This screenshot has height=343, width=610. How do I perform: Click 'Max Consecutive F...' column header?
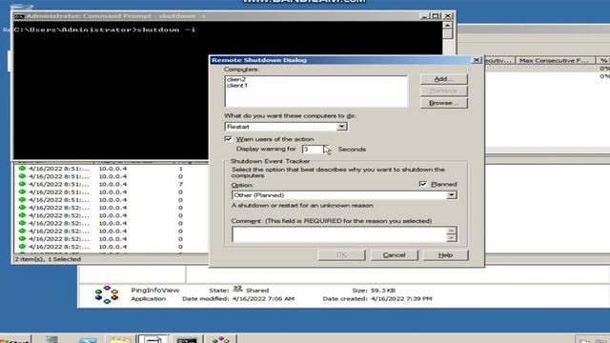click(x=554, y=60)
